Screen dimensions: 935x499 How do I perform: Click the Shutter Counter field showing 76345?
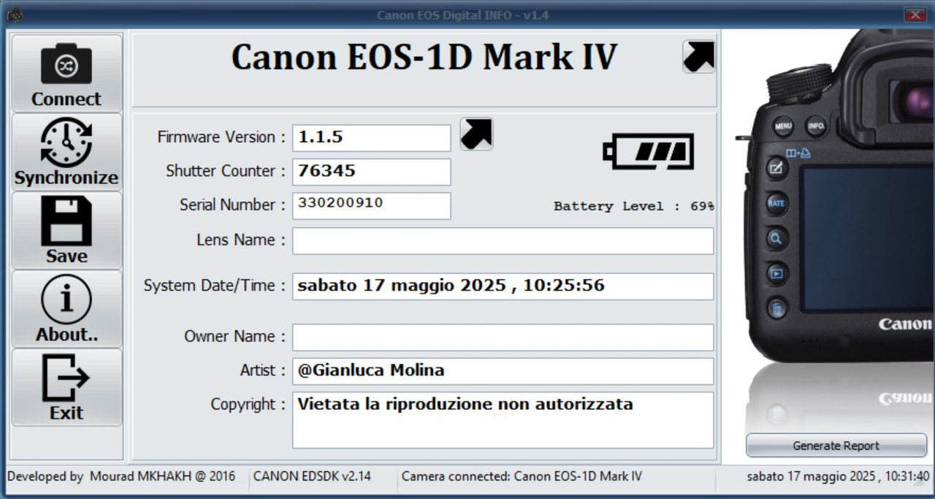coord(372,172)
